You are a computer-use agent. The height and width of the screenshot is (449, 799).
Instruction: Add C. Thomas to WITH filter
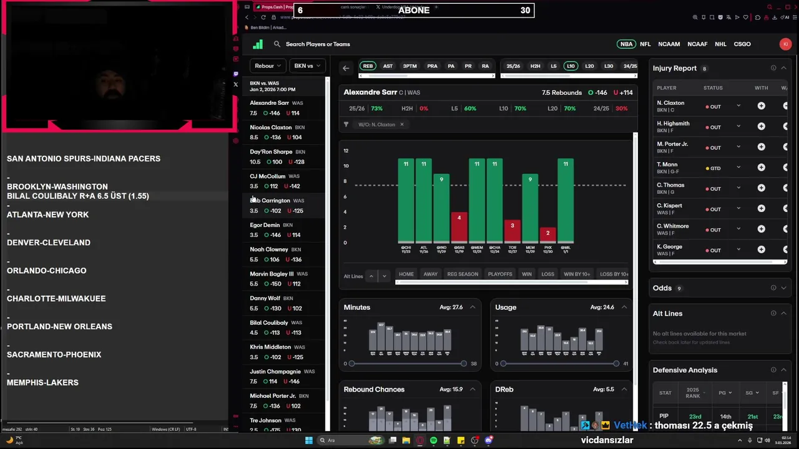point(761,188)
